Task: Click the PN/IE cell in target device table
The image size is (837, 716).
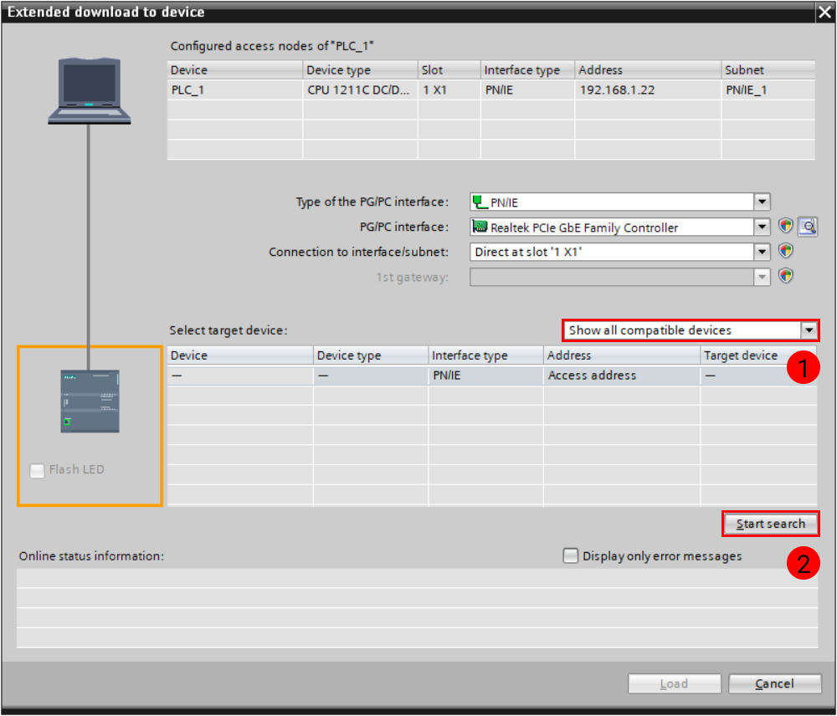Action: pyautogui.click(x=485, y=375)
